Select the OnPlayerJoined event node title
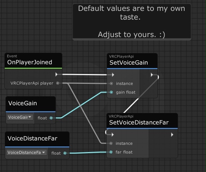This screenshot has height=172, width=206. pyautogui.click(x=30, y=62)
